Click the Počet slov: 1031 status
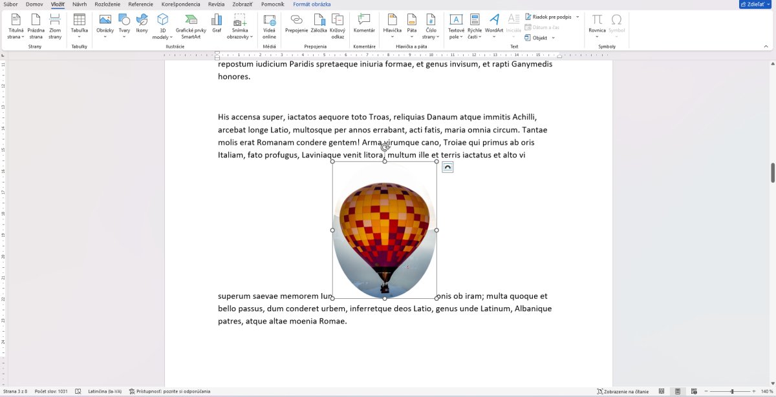This screenshot has width=776, height=397. [51, 391]
